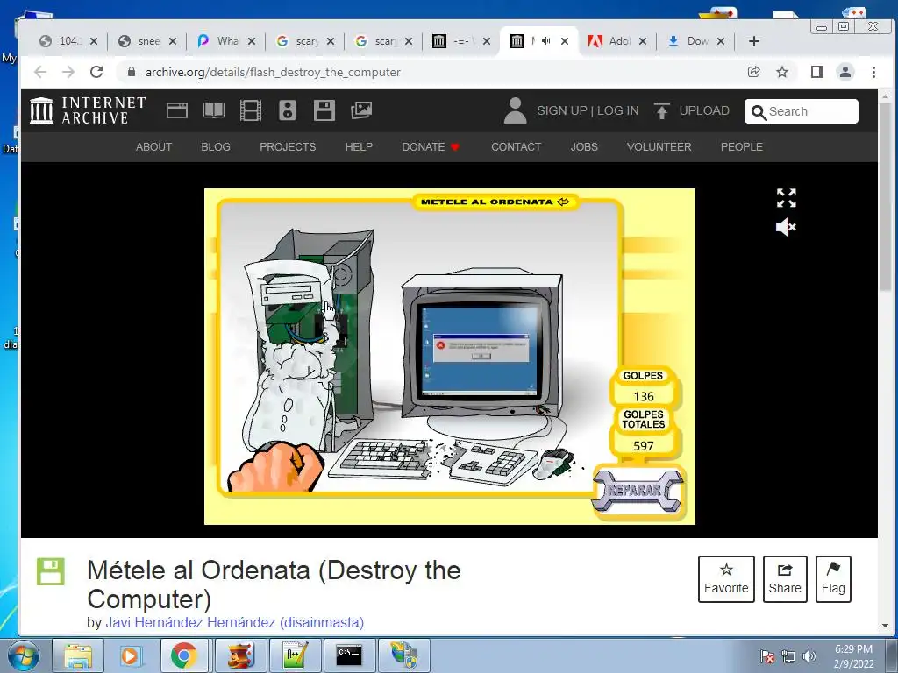Viewport: 898px width, 673px height.
Task: Open the Images icon in navbar
Action: [361, 110]
